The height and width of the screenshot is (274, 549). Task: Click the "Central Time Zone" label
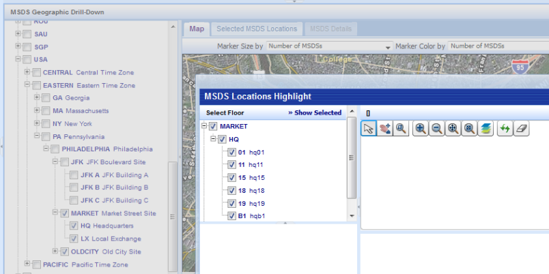tap(105, 73)
